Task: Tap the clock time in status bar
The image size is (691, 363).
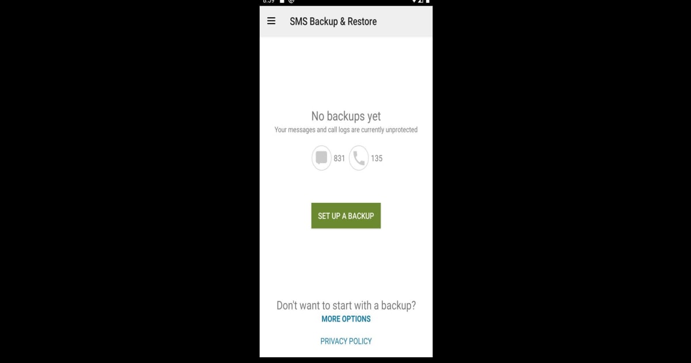Action: (268, 2)
